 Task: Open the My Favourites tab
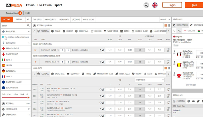pos(51,19)
